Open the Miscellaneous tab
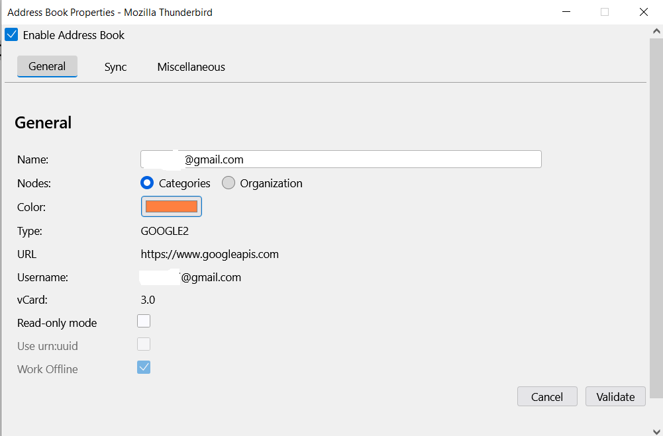Screen dimensions: 663x436 (x=191, y=67)
